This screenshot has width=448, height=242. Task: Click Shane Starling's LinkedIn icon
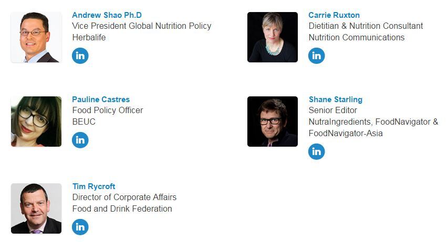(316, 151)
